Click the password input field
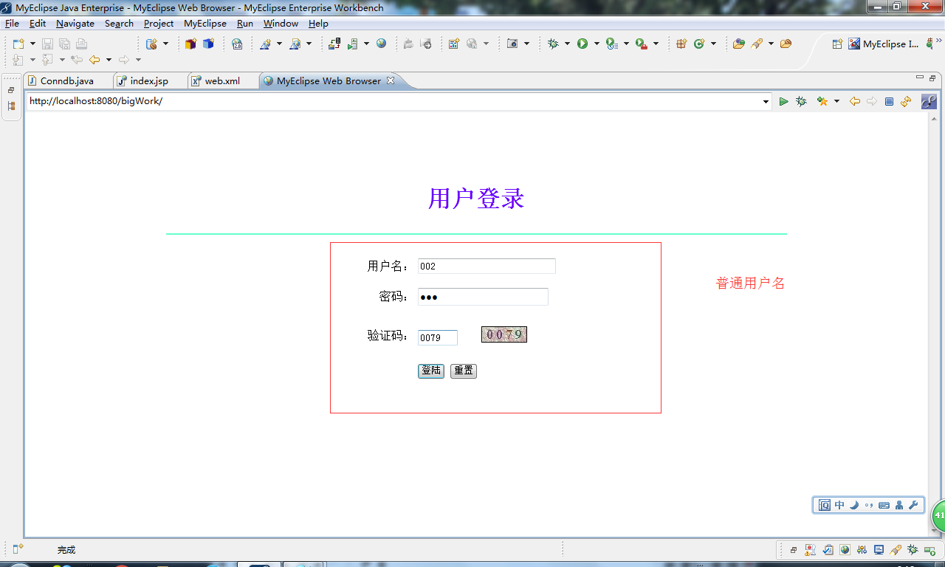 (483, 297)
